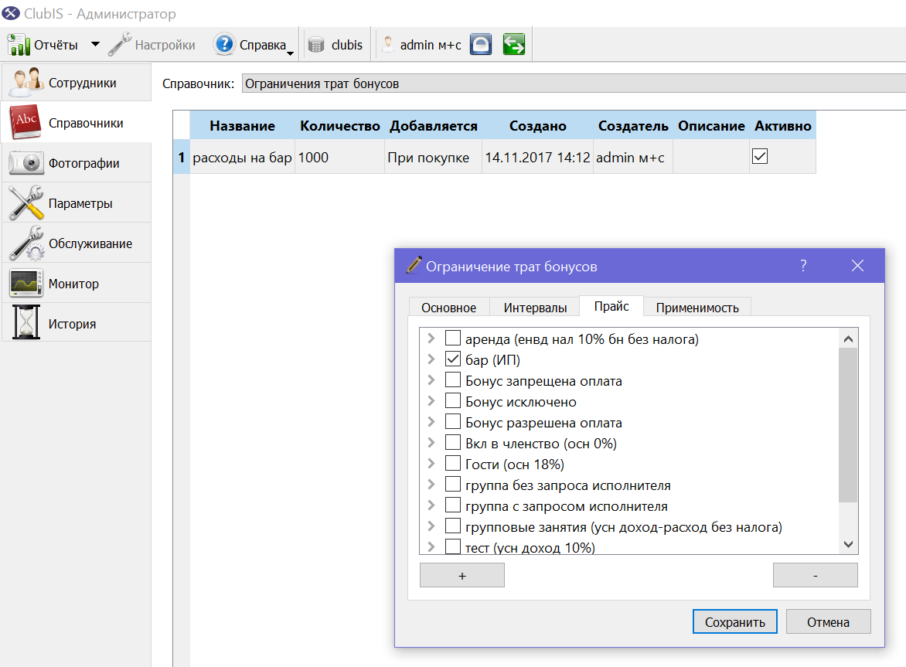Viewport: 906px width, 667px height.
Task: Click Отмена button
Action: pyautogui.click(x=828, y=622)
